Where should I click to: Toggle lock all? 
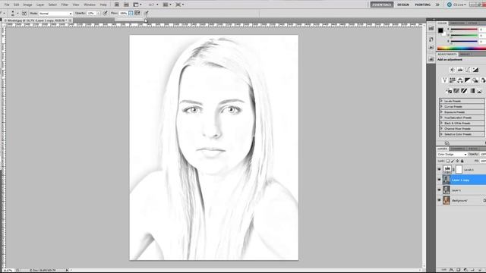point(462,161)
